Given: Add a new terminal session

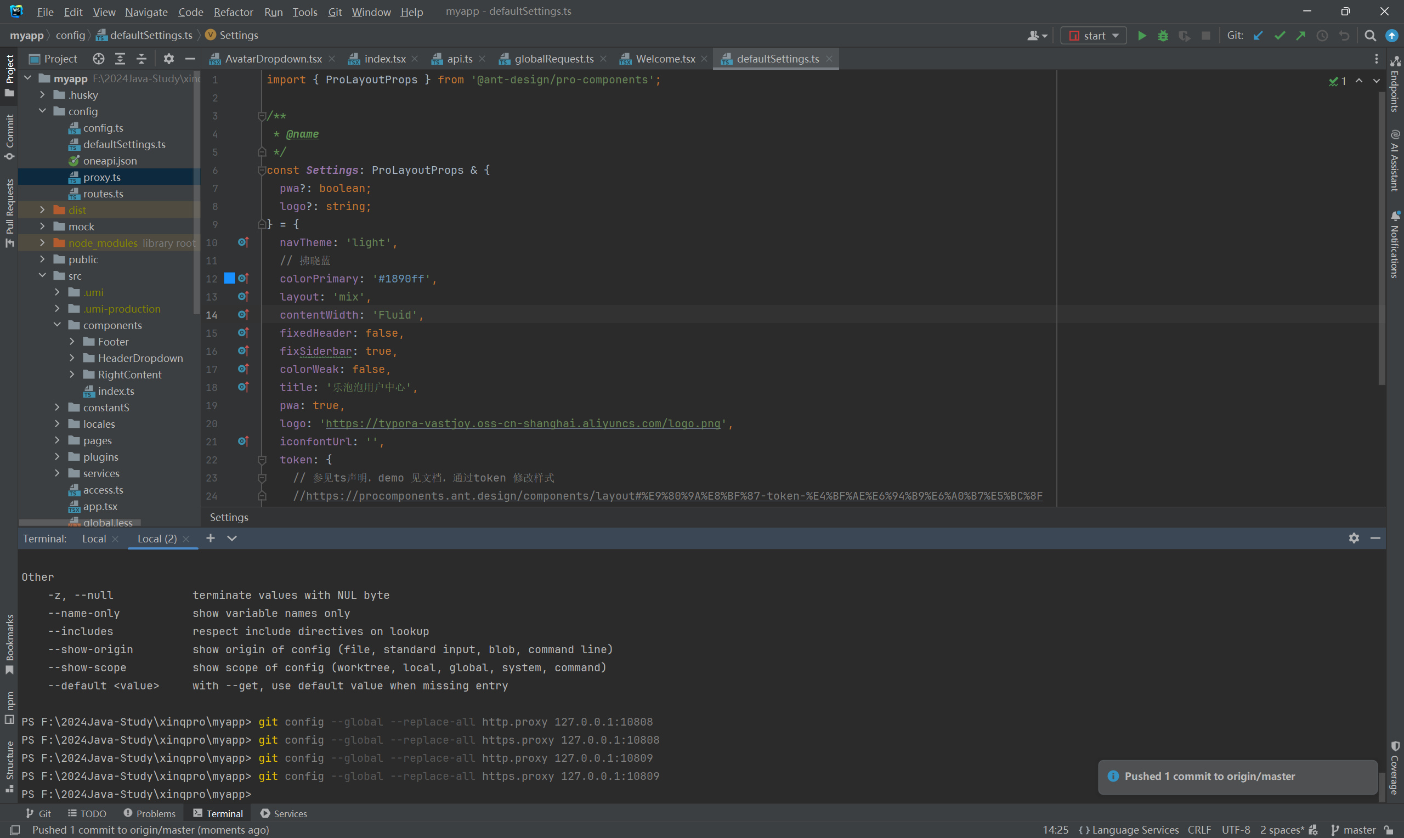Looking at the screenshot, I should tap(210, 538).
